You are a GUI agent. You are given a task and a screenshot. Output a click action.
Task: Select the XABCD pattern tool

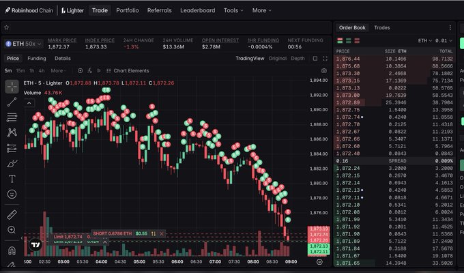pos(12,132)
